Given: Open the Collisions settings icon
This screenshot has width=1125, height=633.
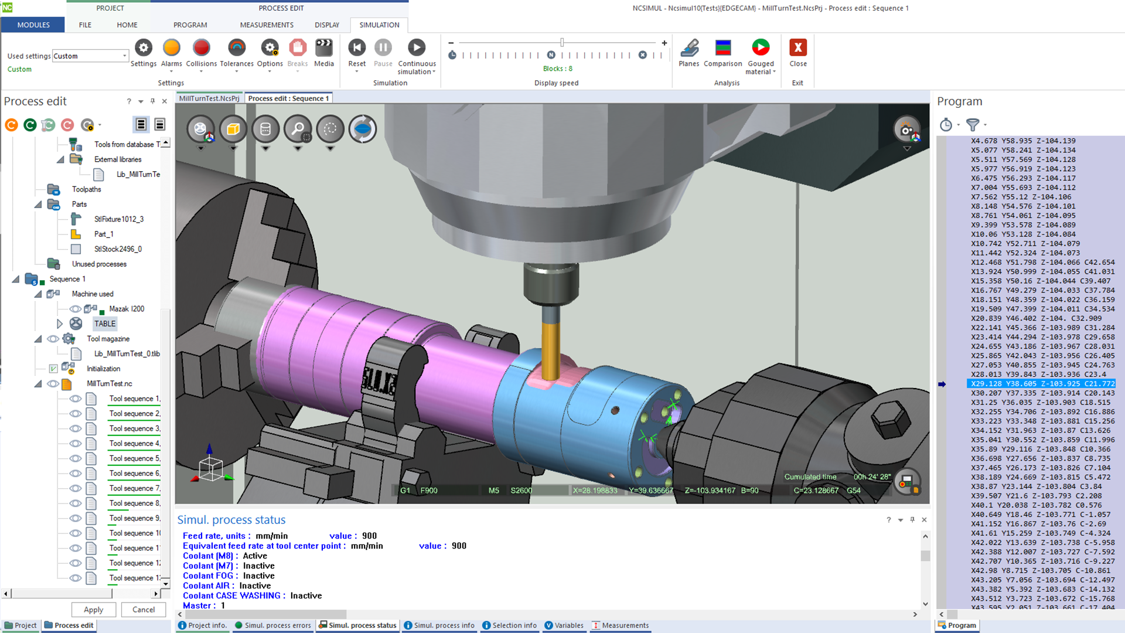Looking at the screenshot, I should coord(201,48).
